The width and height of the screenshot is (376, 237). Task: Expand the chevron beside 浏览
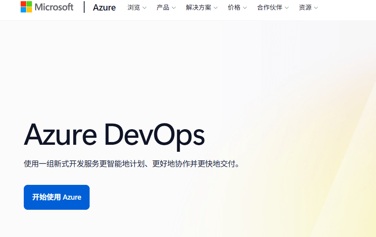click(144, 8)
